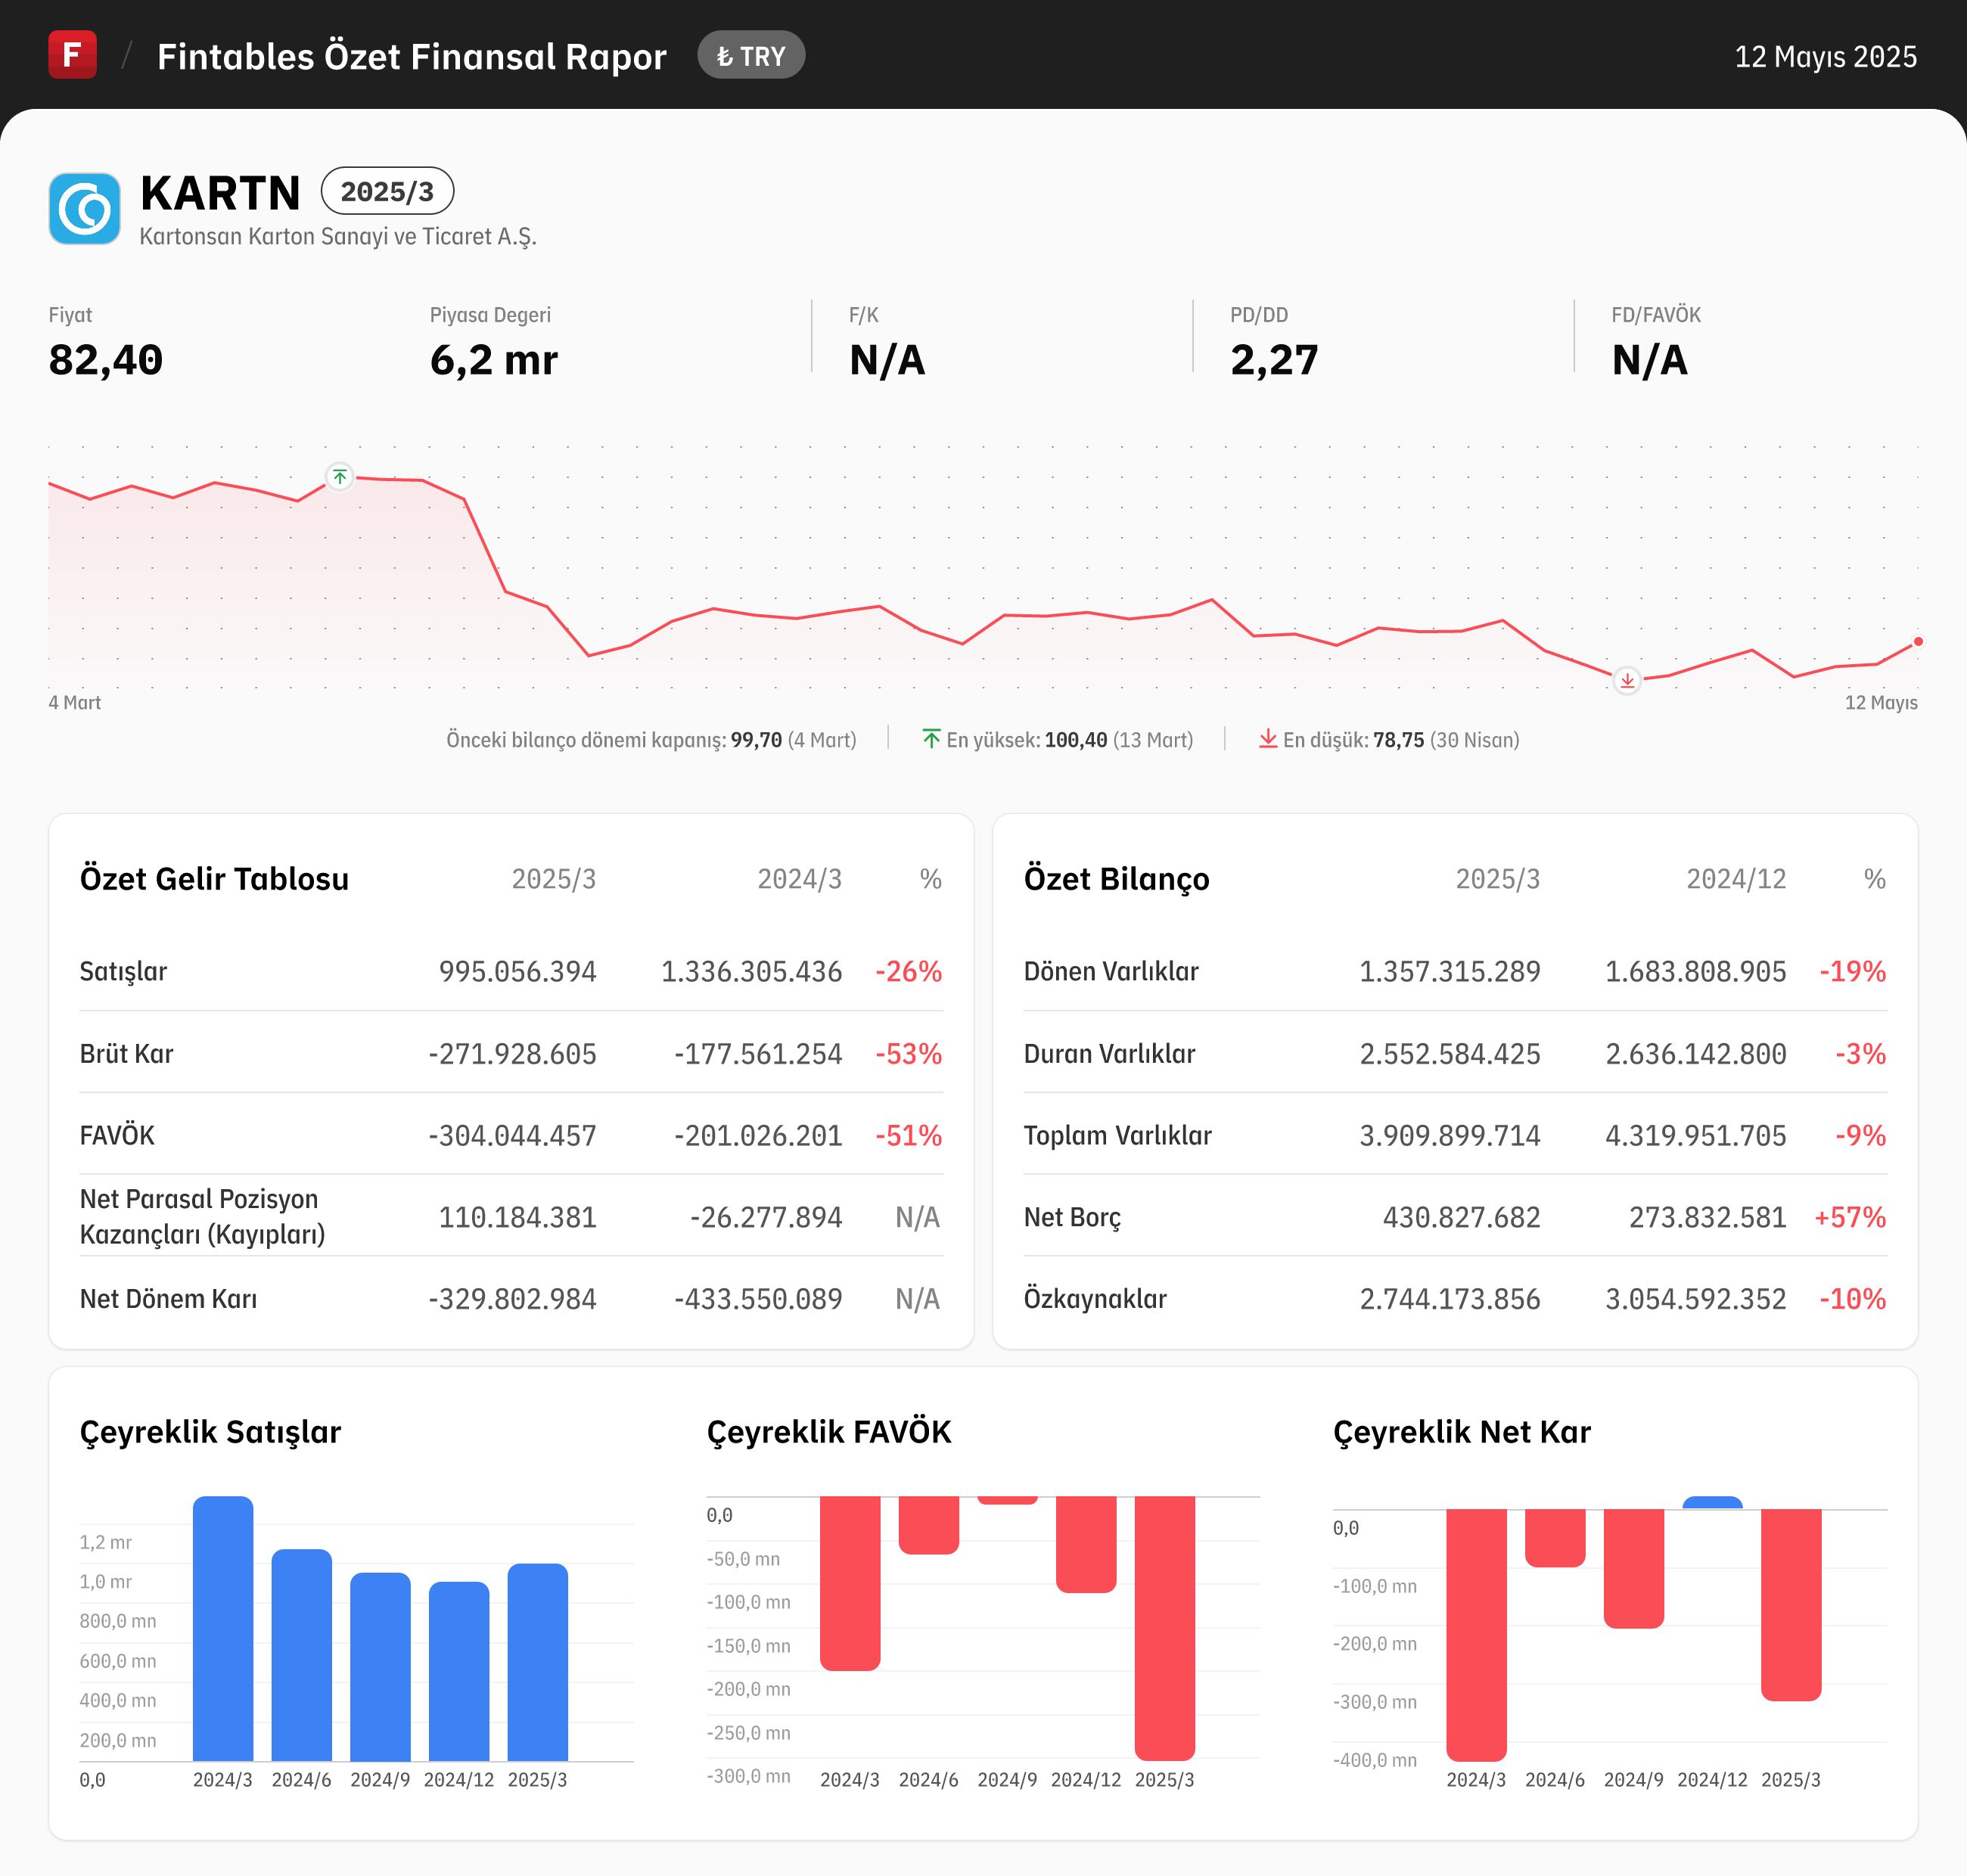The height and width of the screenshot is (1876, 1967).
Task: Click the 2024/9 bar in Çeyreklik Satışlar
Action: 380,1667
